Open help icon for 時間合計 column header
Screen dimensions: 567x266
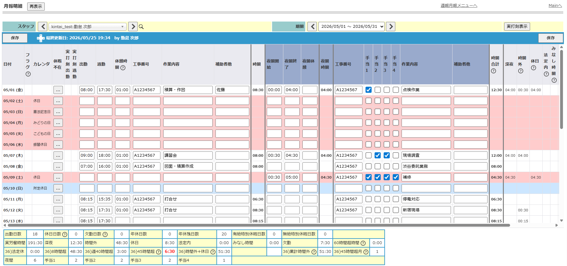(x=494, y=71)
